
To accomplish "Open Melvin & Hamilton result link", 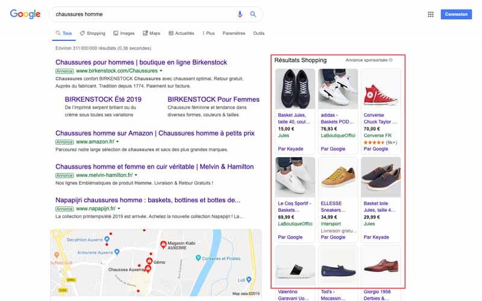I will click(155, 167).
